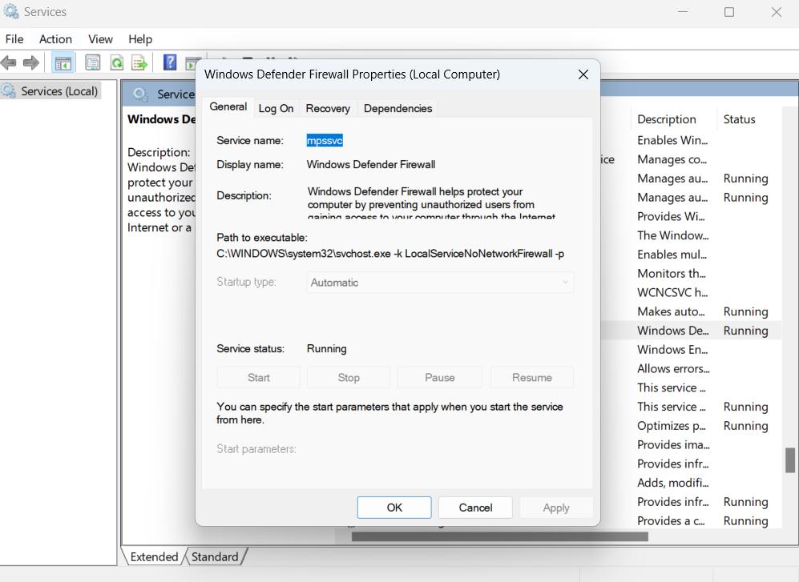
Task: Click the green Refresh toolbar icon
Action: pyautogui.click(x=117, y=63)
